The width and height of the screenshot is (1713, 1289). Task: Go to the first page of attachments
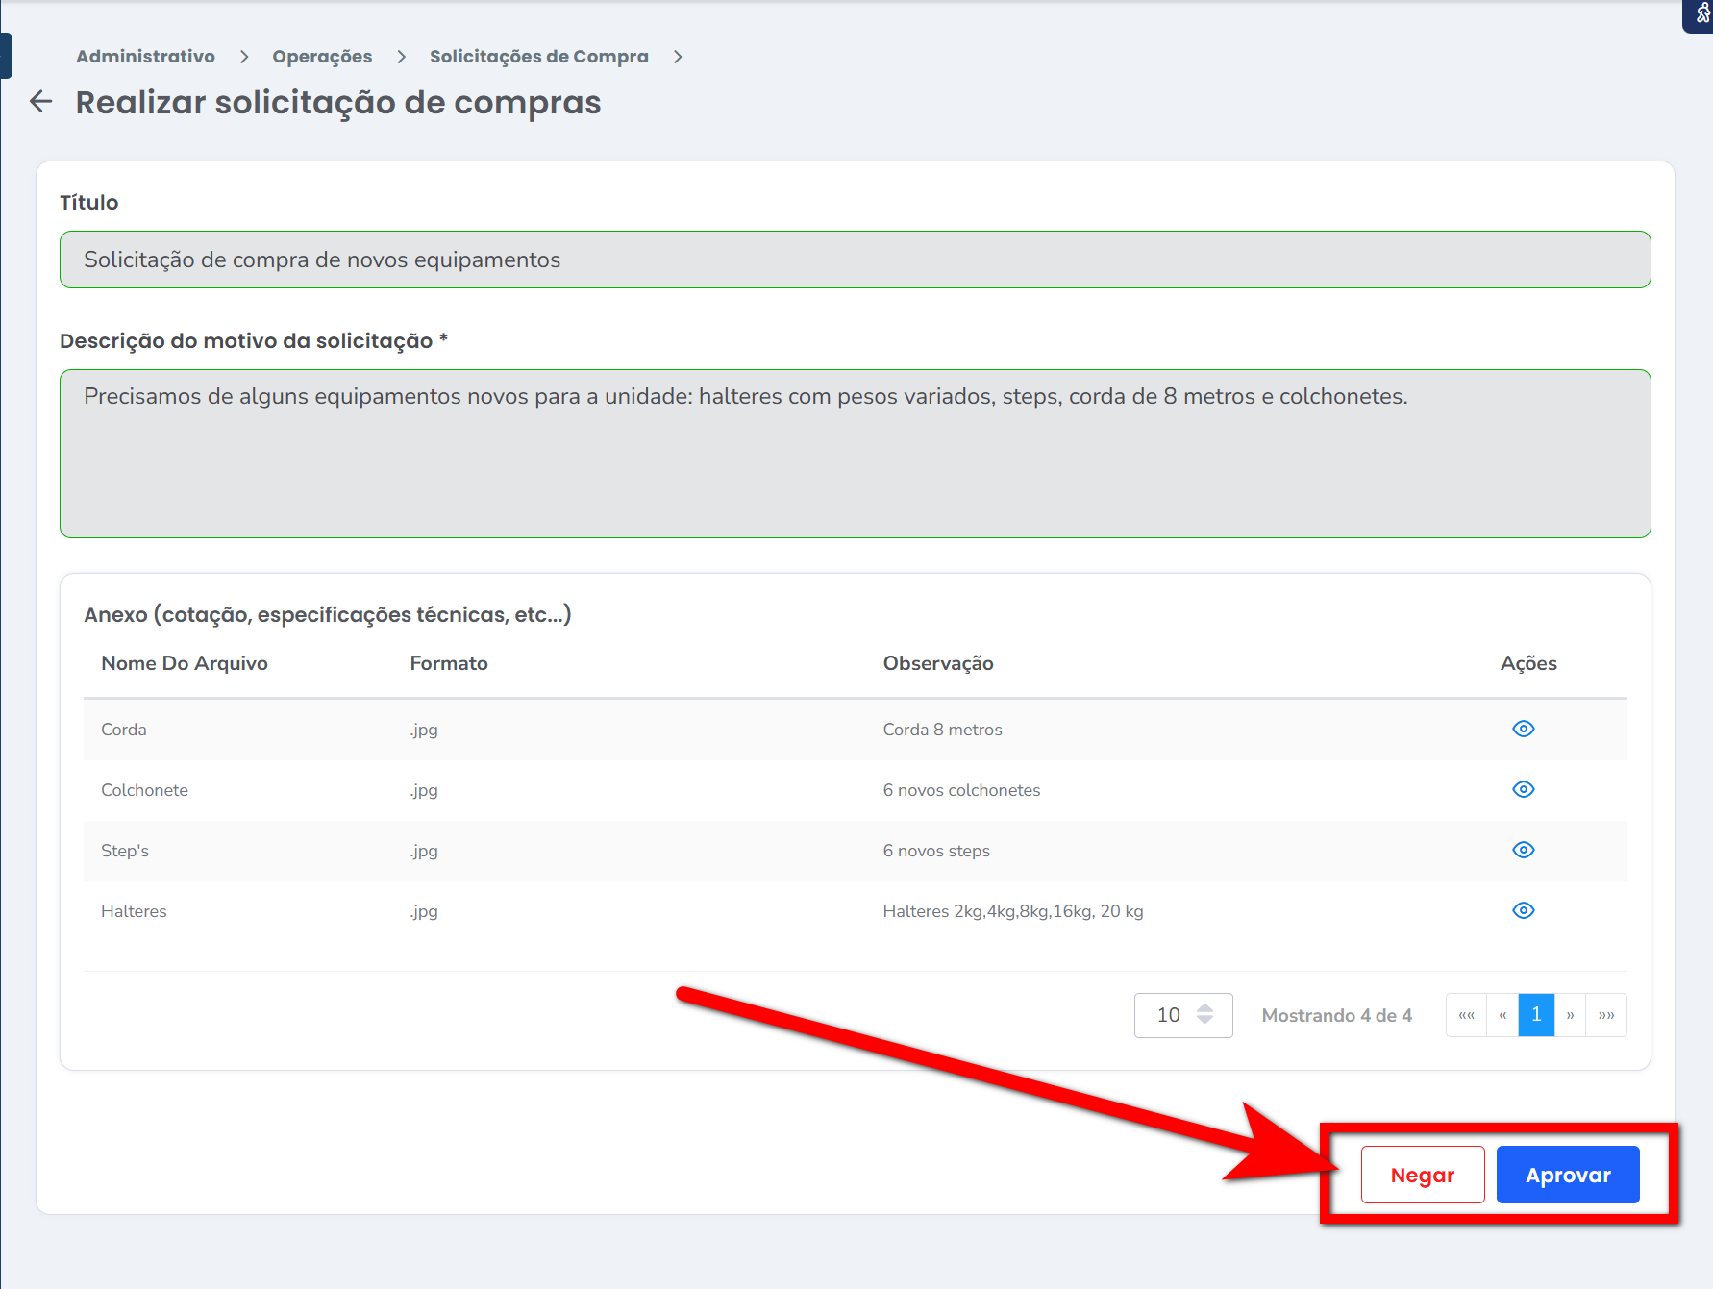coord(1466,1015)
